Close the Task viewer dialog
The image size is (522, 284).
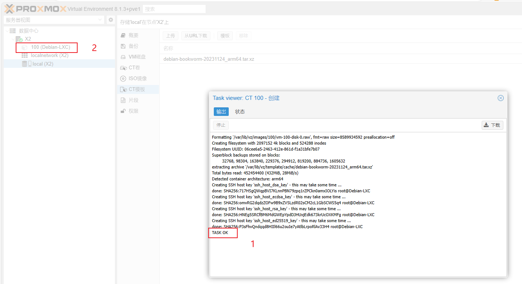tap(501, 98)
